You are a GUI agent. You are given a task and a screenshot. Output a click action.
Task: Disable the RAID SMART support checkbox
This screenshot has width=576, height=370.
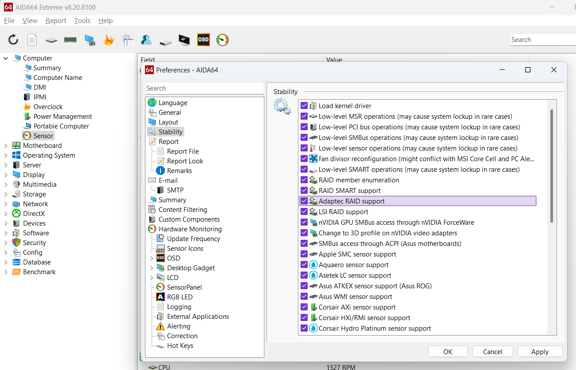tap(304, 191)
